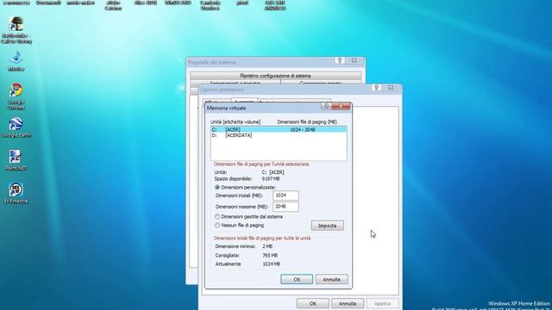Click Dimensioni iniziali (MB) input field

pos(285,195)
